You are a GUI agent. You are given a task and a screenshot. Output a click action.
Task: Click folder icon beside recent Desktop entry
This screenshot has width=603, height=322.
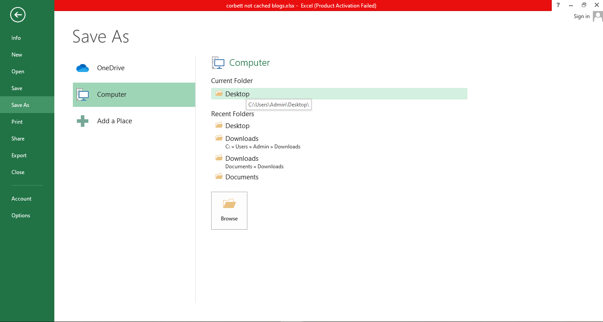pyautogui.click(x=219, y=125)
